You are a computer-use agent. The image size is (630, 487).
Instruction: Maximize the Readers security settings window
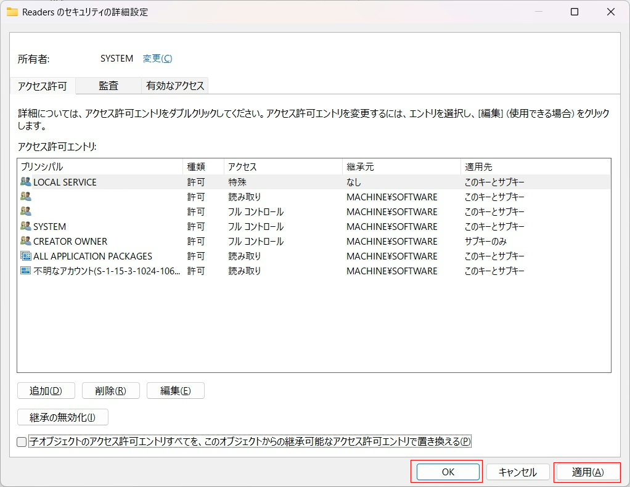coord(575,12)
